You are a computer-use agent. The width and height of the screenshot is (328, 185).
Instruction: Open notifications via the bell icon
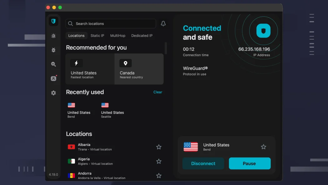163,23
